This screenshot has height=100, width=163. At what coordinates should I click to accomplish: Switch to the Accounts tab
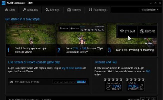coord(30,10)
